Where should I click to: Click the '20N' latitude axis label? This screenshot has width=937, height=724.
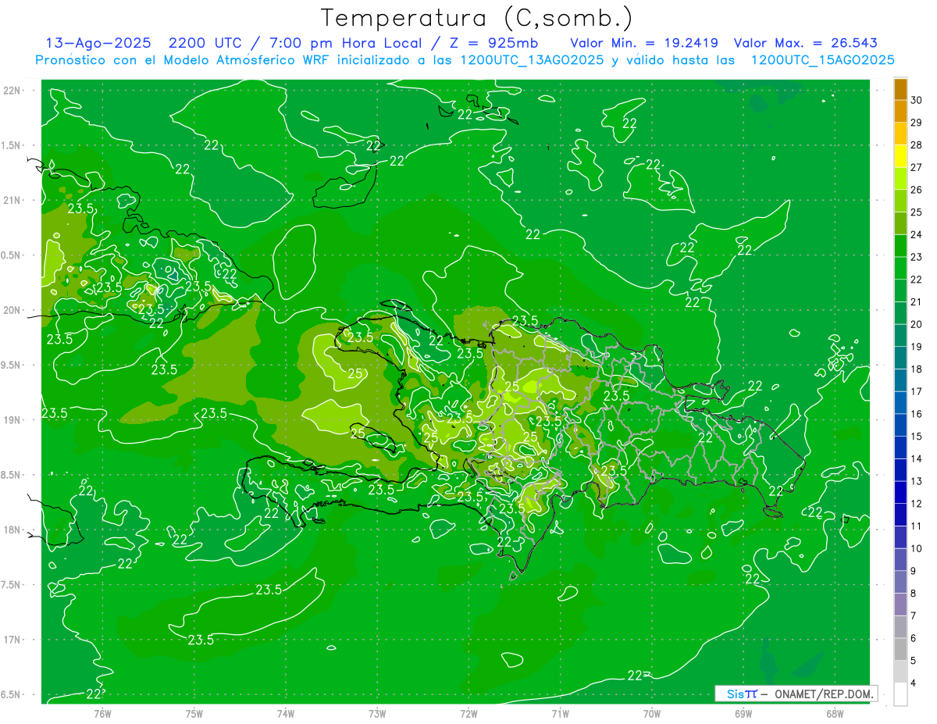tap(12, 310)
